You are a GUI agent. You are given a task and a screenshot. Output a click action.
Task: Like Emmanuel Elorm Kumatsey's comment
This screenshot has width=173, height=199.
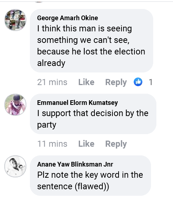point(86,144)
